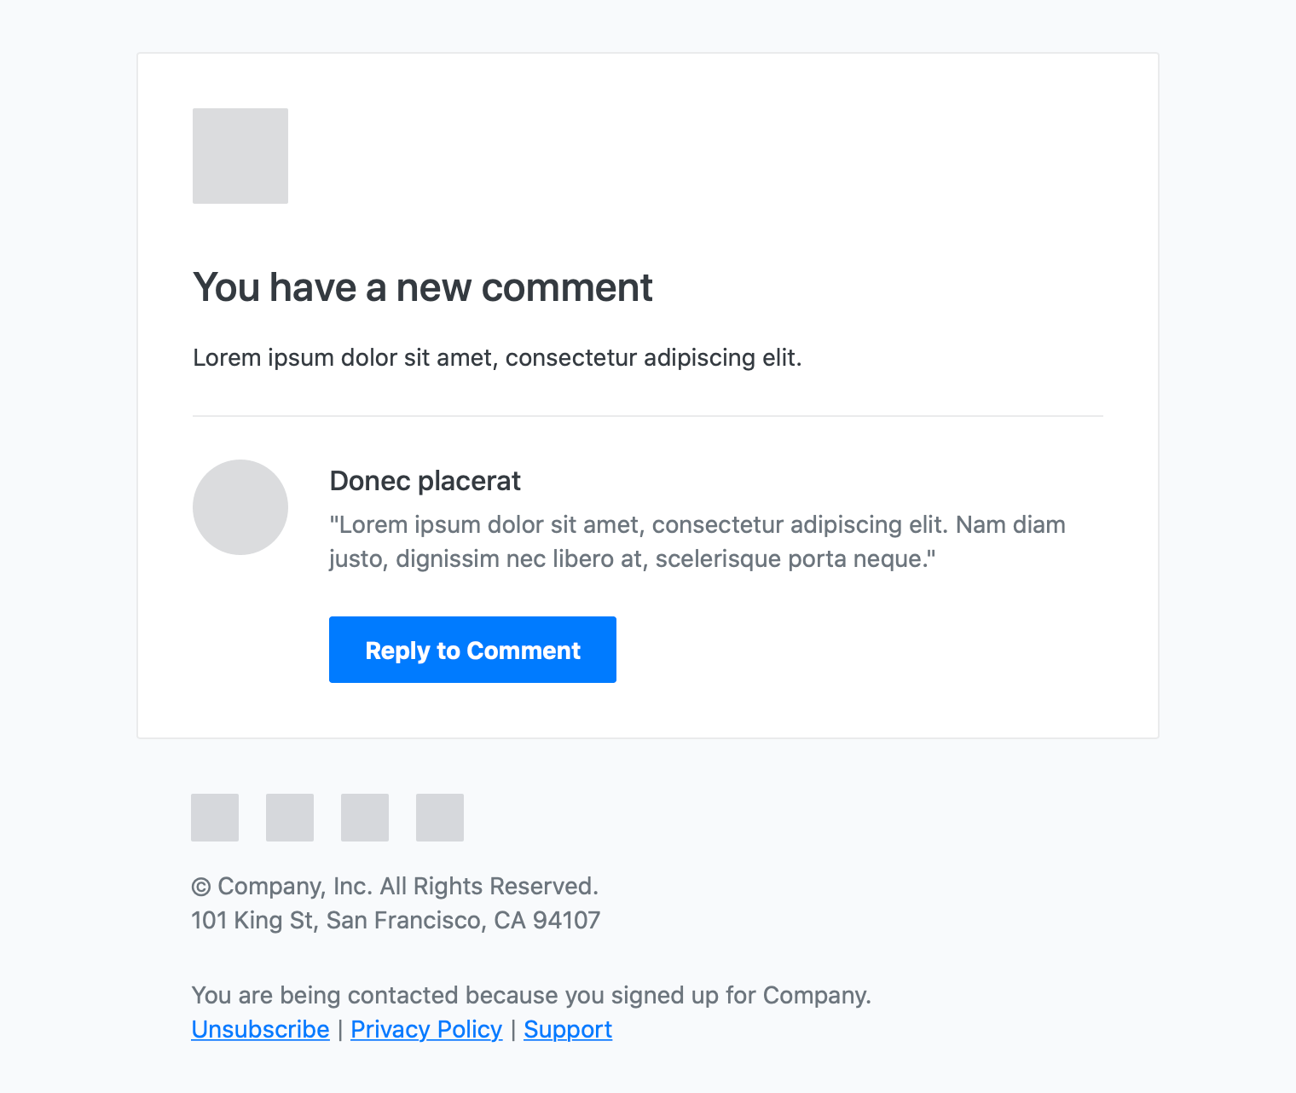The height and width of the screenshot is (1093, 1296).
Task: Click the divider above the comment section
Action: (648, 416)
